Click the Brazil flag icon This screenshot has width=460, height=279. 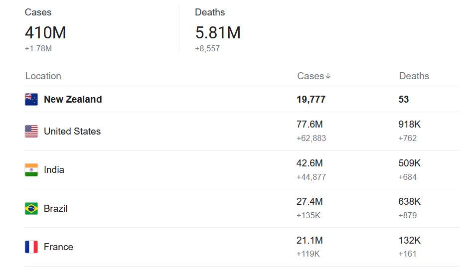pyautogui.click(x=31, y=209)
